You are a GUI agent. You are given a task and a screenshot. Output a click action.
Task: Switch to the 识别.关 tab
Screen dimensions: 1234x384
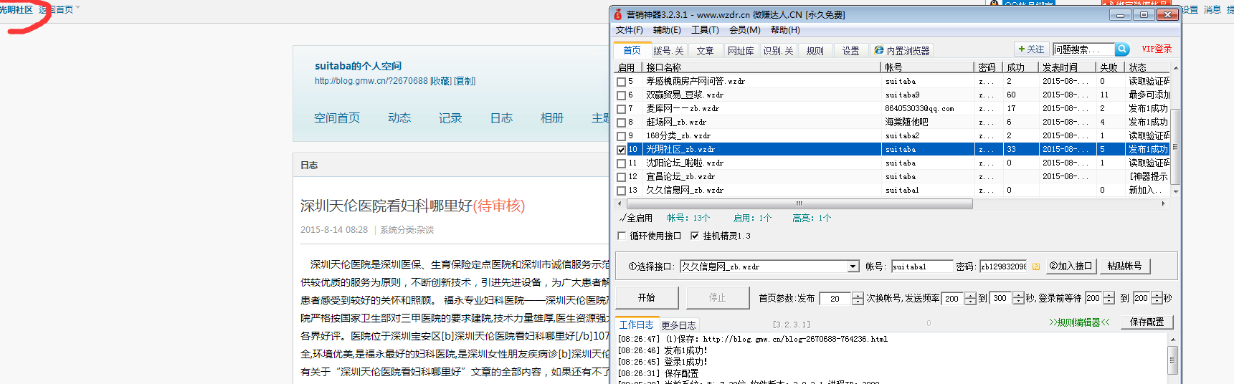[x=778, y=51]
